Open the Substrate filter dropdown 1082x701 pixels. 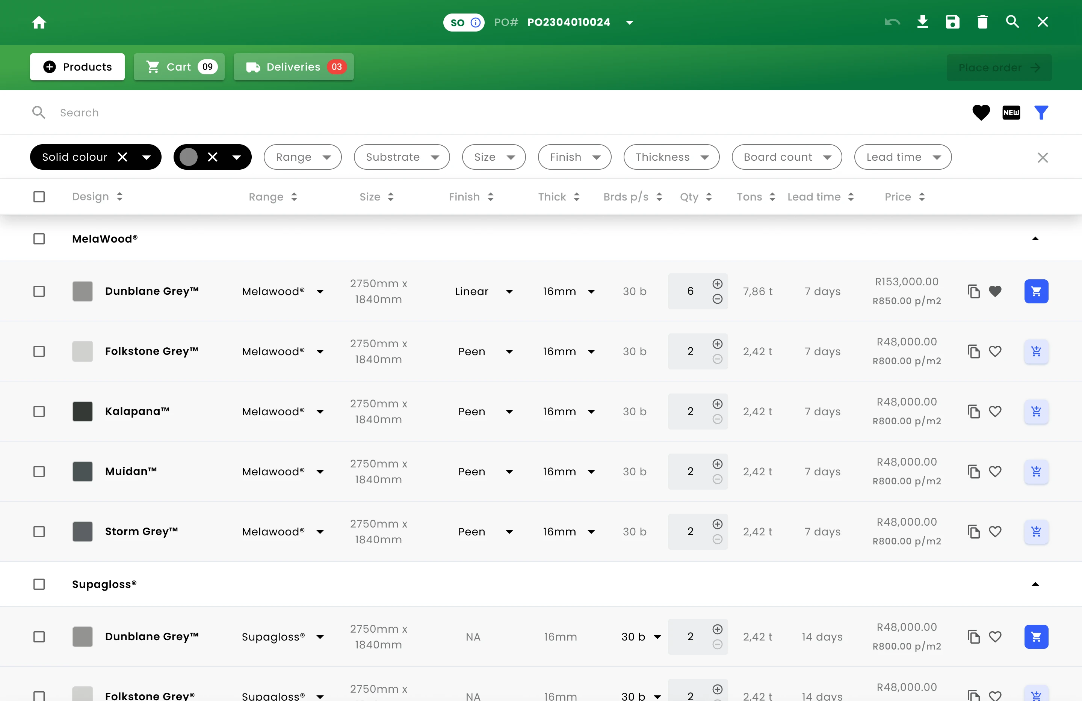(402, 157)
